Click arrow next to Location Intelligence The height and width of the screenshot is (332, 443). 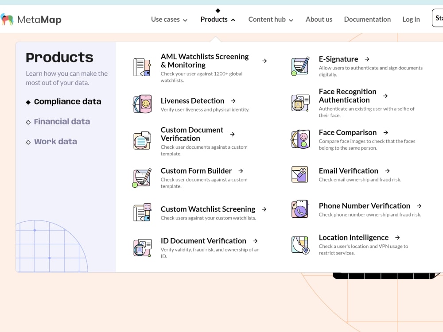397,237
